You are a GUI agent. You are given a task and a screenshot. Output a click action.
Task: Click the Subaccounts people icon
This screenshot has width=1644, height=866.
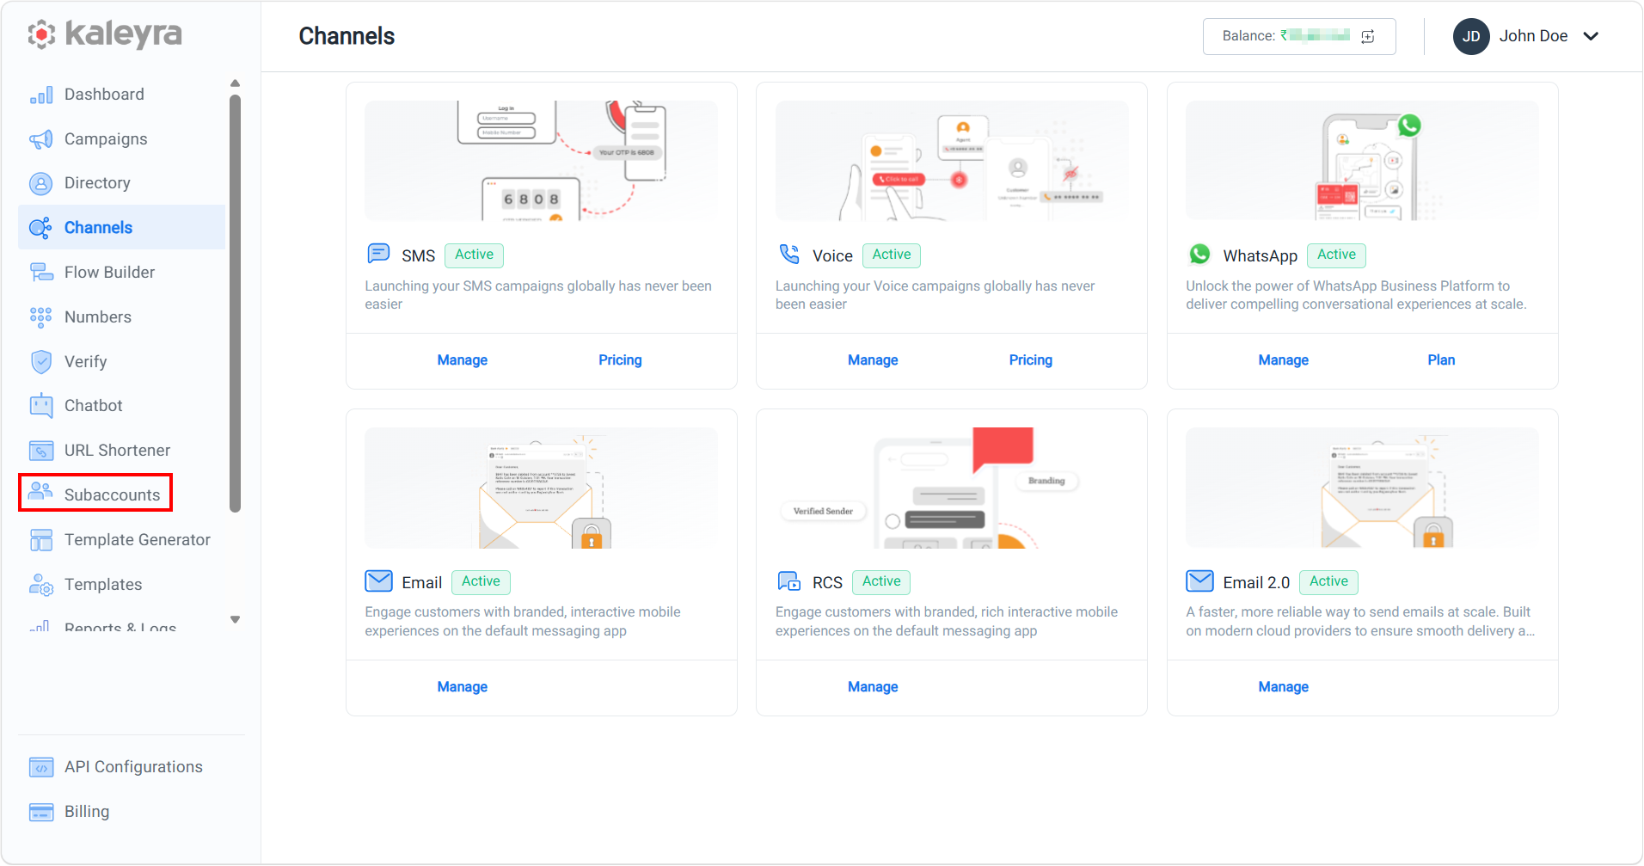[x=41, y=492]
